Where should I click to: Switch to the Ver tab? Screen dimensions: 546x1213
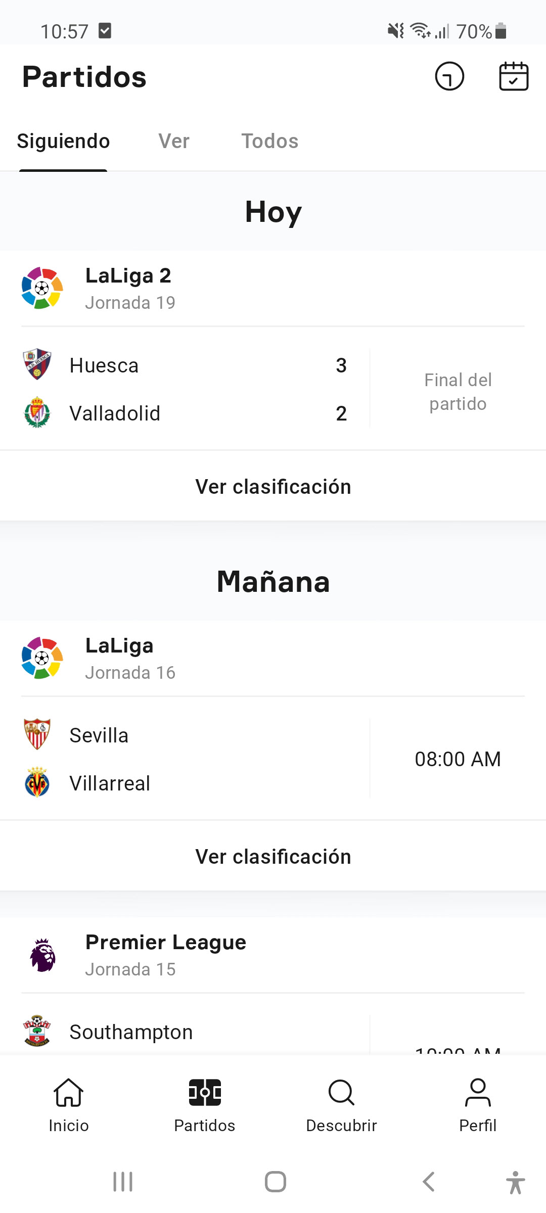pyautogui.click(x=174, y=141)
